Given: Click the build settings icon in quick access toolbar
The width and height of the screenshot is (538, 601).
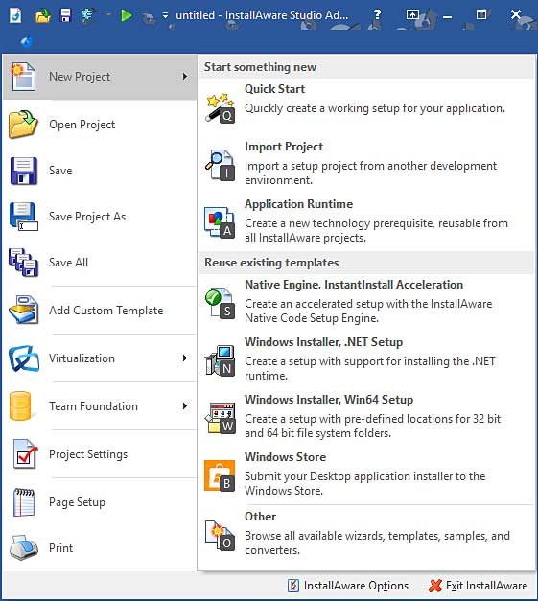Looking at the screenshot, I should (x=88, y=15).
